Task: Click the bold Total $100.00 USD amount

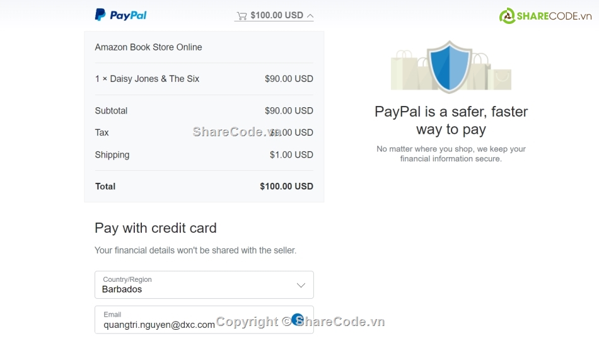Action: coord(286,186)
